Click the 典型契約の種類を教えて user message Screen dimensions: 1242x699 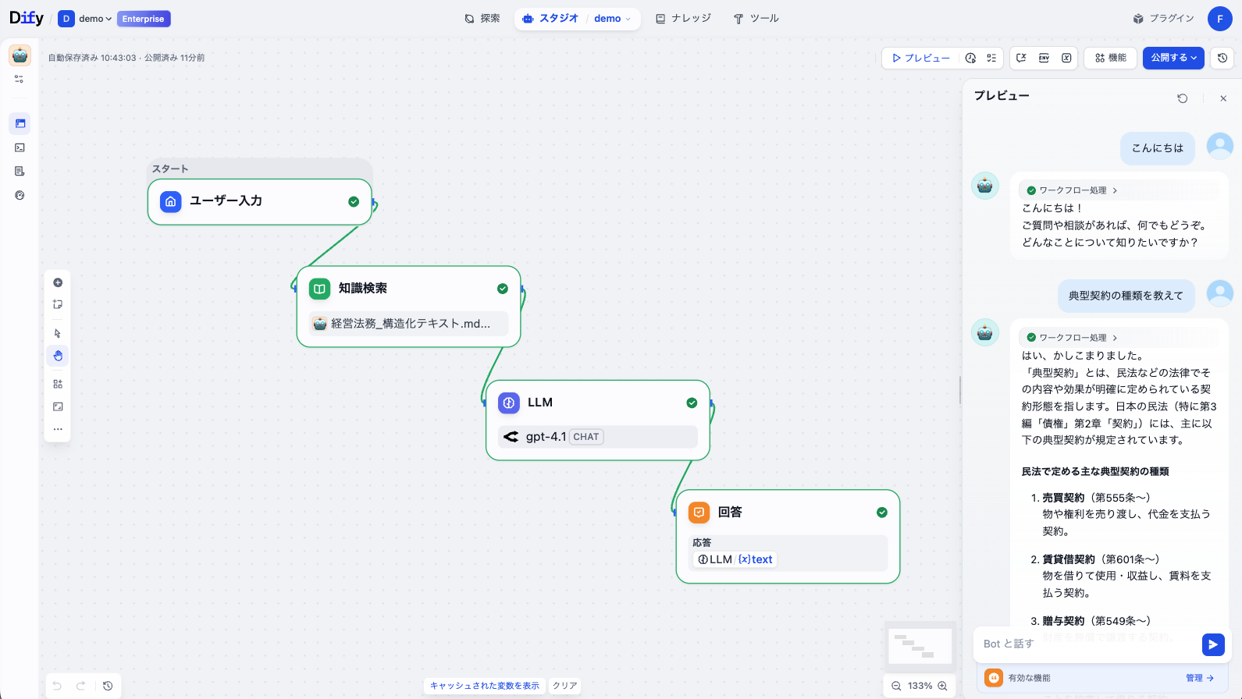click(x=1126, y=296)
